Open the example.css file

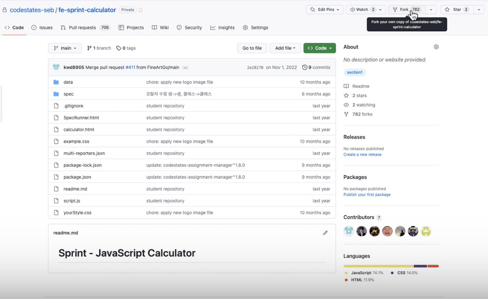(x=76, y=142)
